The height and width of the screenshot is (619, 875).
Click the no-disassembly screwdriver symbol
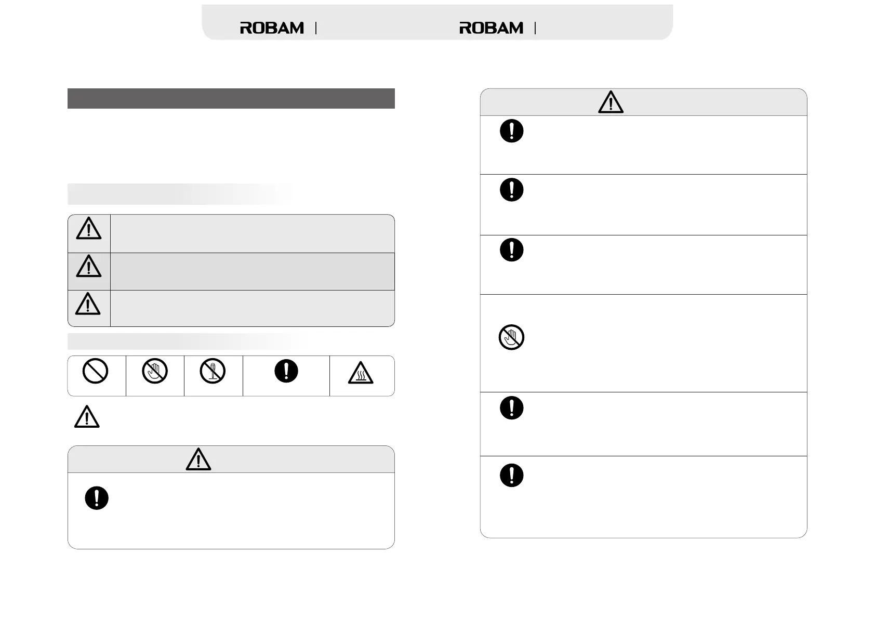coord(213,371)
